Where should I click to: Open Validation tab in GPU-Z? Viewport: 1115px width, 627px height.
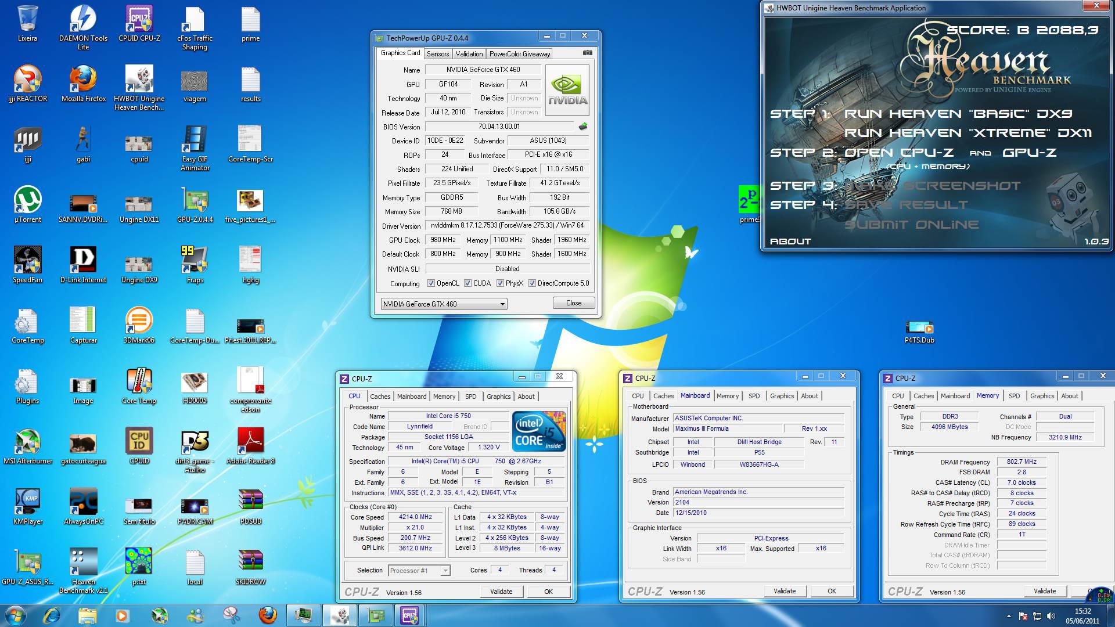point(469,53)
